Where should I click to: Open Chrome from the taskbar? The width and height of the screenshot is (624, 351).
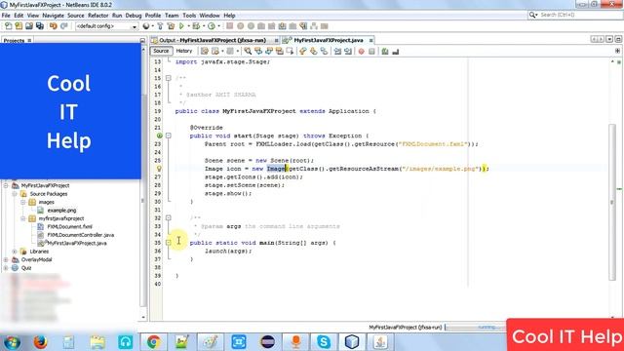154,342
